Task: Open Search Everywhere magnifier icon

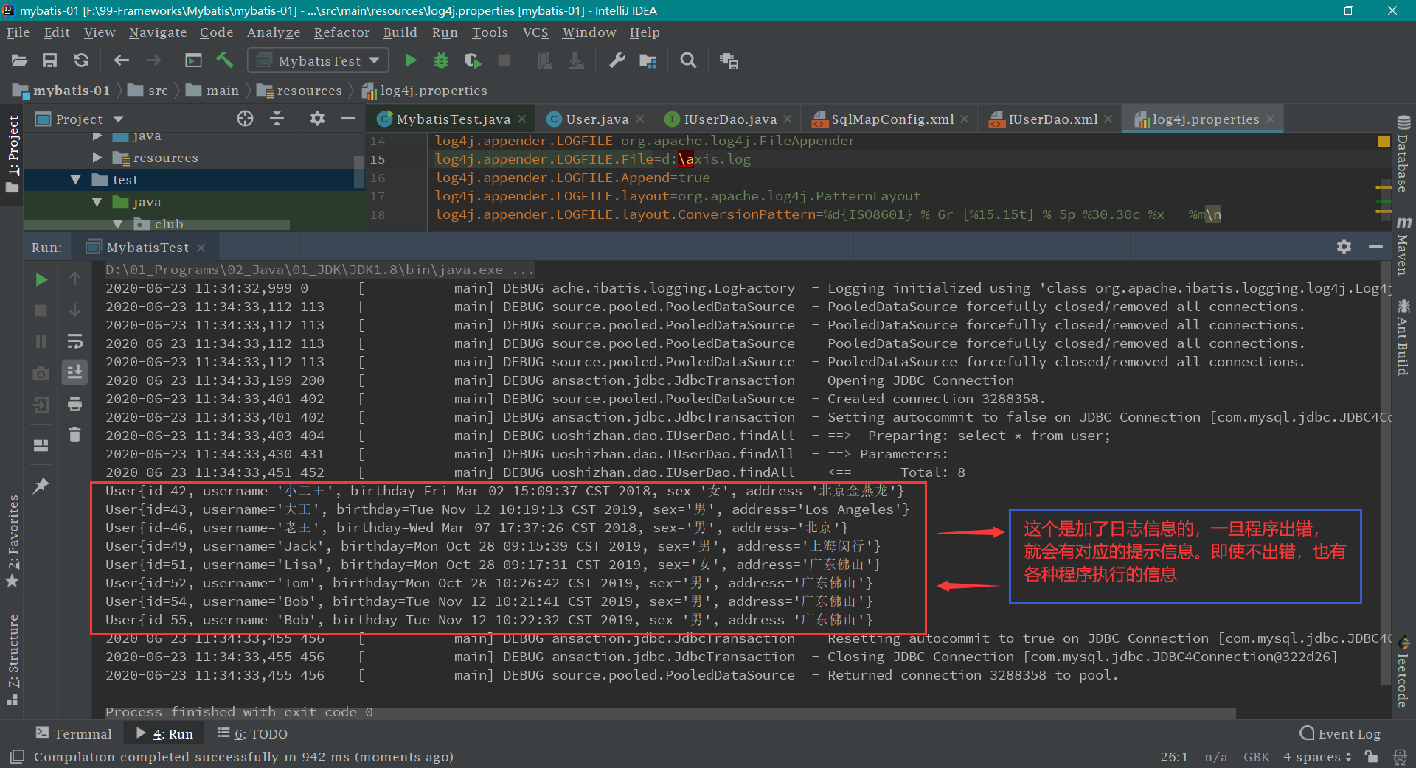Action: [x=688, y=60]
